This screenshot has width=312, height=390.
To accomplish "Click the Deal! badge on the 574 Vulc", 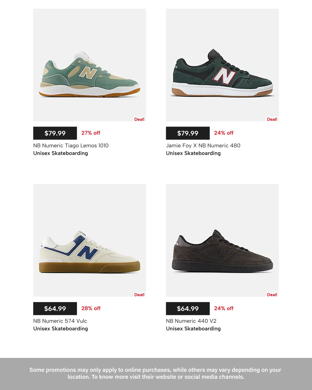I will click(139, 294).
